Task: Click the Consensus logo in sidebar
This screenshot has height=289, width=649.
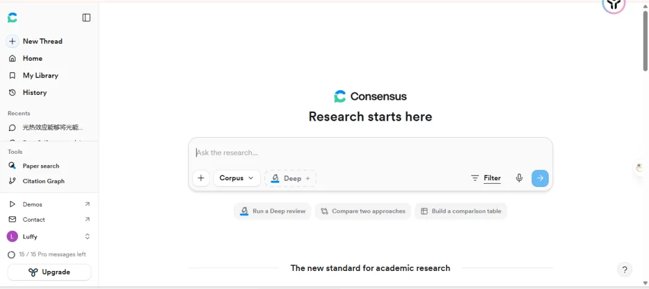Action: click(13, 17)
